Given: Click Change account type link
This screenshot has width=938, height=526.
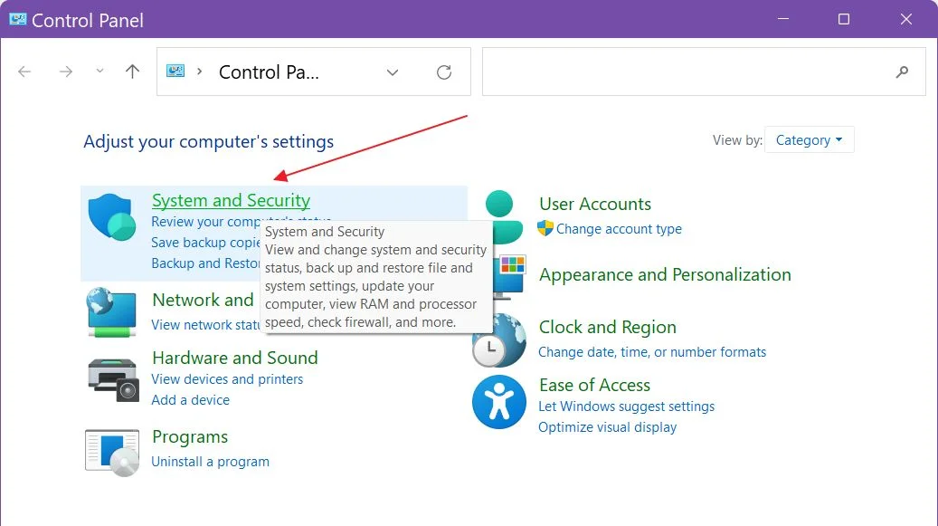Looking at the screenshot, I should (619, 229).
